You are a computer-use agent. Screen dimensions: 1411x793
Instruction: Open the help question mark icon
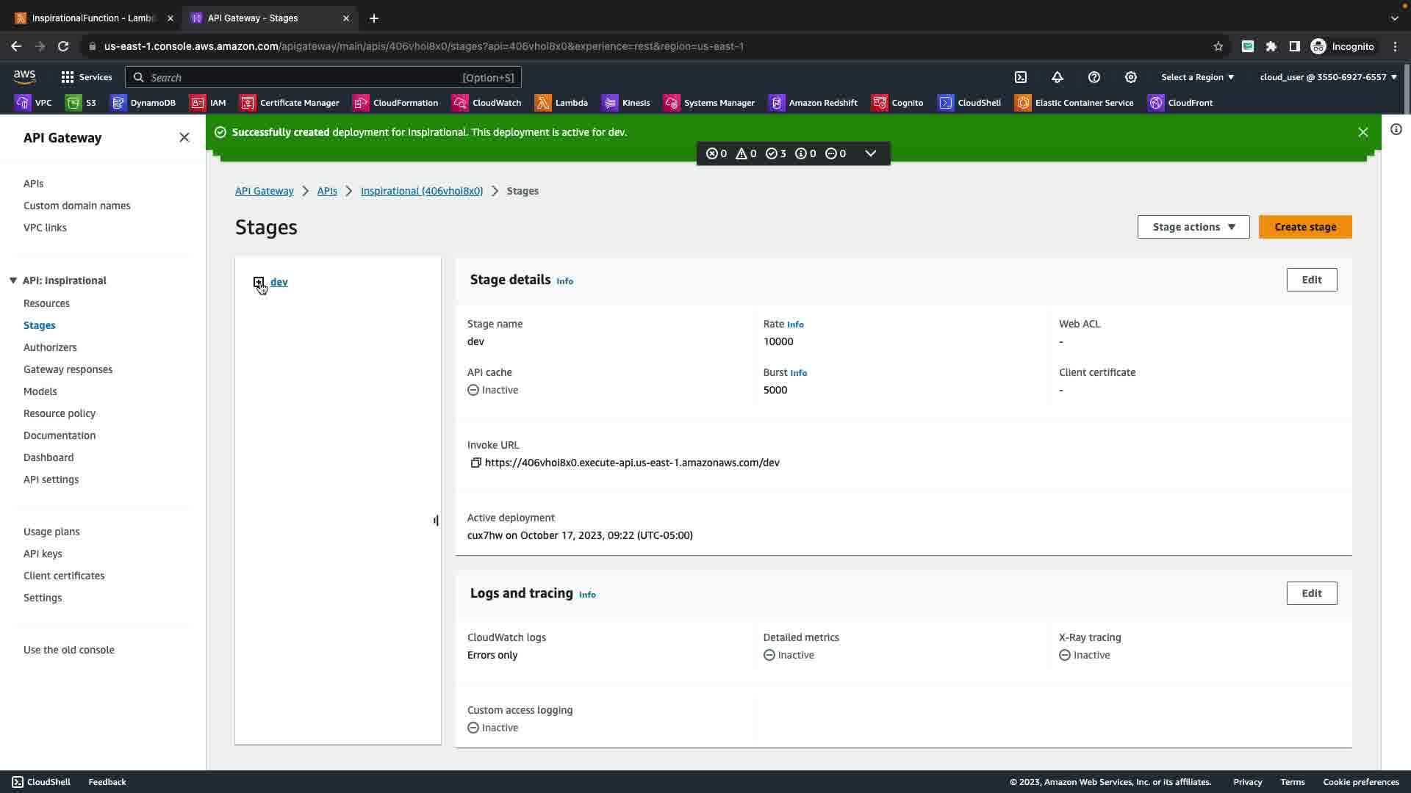(1094, 77)
